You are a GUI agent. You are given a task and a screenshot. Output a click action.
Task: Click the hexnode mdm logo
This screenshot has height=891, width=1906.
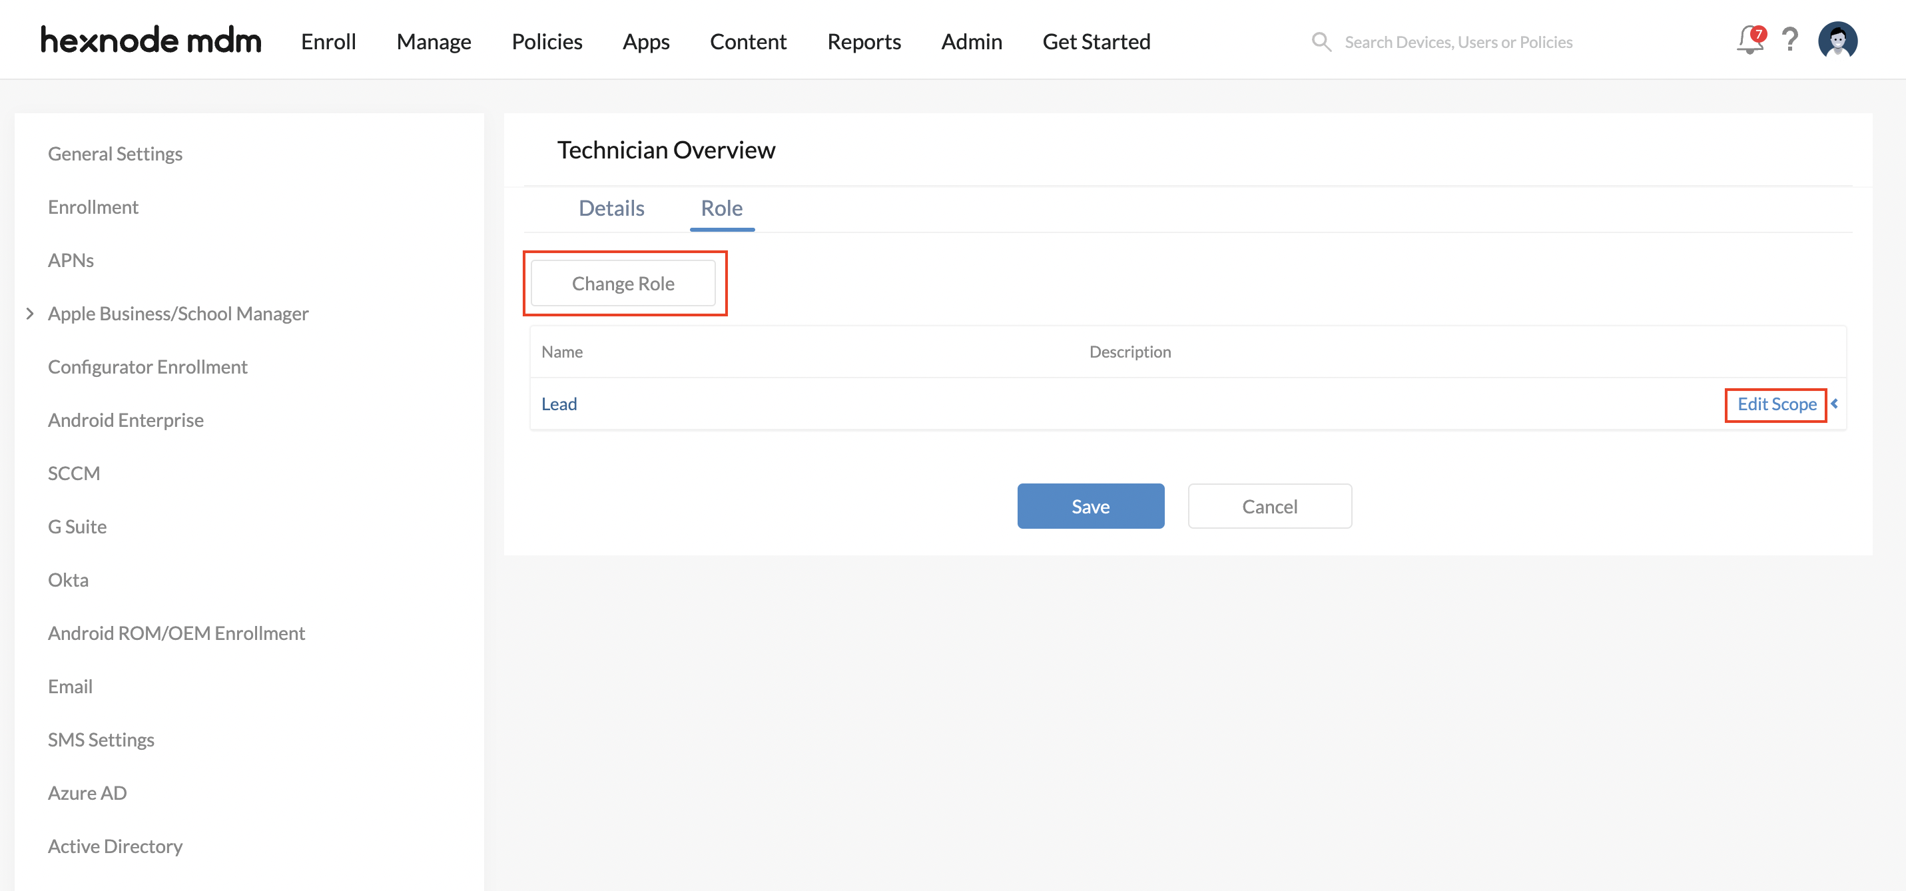tap(151, 40)
